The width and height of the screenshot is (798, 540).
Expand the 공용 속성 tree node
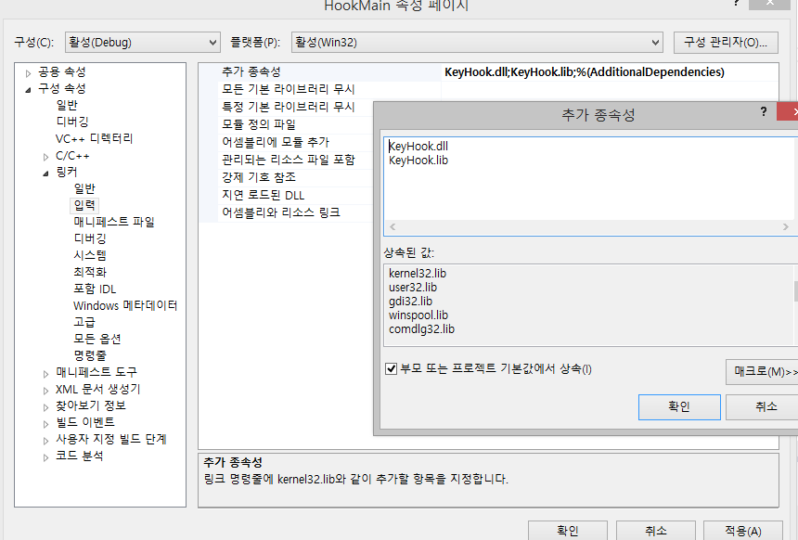pyautogui.click(x=29, y=72)
